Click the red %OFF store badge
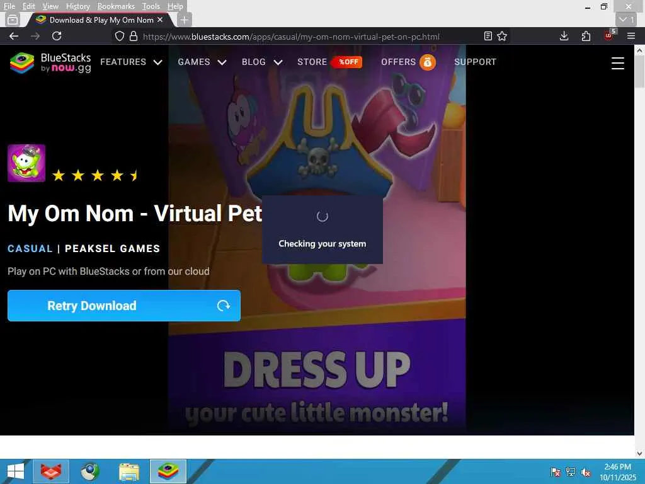The height and width of the screenshot is (484, 645). tap(347, 62)
